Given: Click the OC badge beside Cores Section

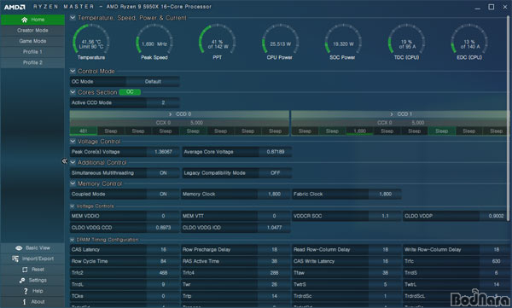Looking at the screenshot, I should [130, 92].
